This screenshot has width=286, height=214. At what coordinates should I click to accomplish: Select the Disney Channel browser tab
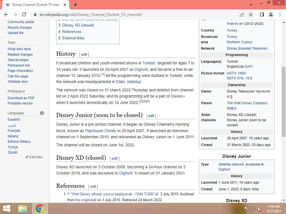(36, 5)
